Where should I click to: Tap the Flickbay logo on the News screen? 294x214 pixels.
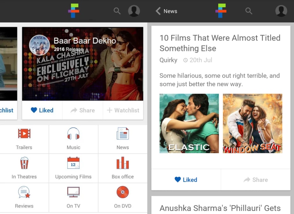point(221,11)
